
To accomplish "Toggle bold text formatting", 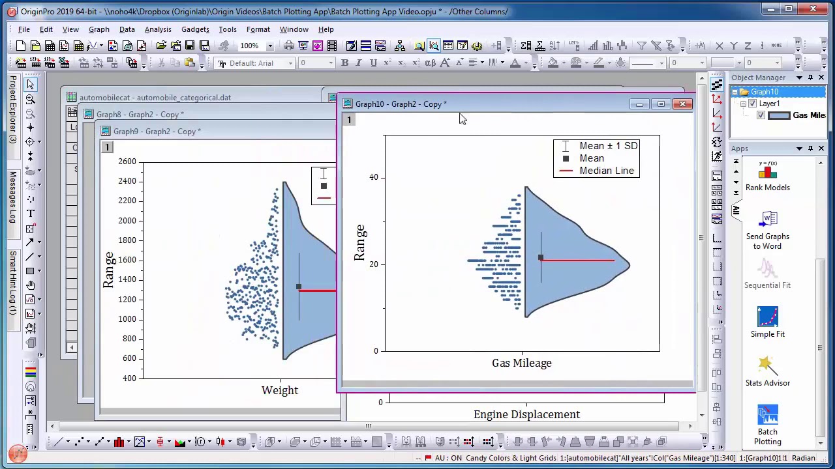I will (x=344, y=63).
